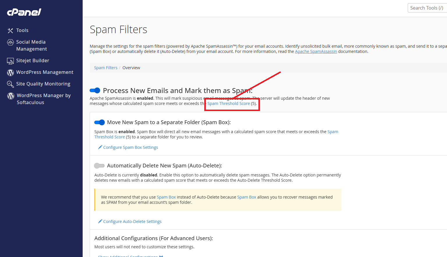The width and height of the screenshot is (447, 257).
Task: Click pencil icon beside Configure Auto-Delete Settings
Action: [100, 221]
